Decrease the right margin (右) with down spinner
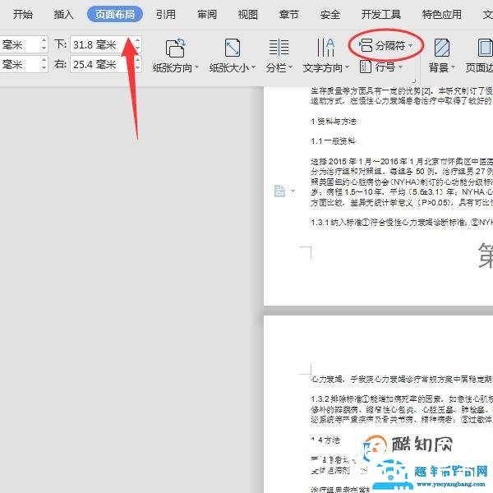The width and height of the screenshot is (493, 493). [137, 68]
